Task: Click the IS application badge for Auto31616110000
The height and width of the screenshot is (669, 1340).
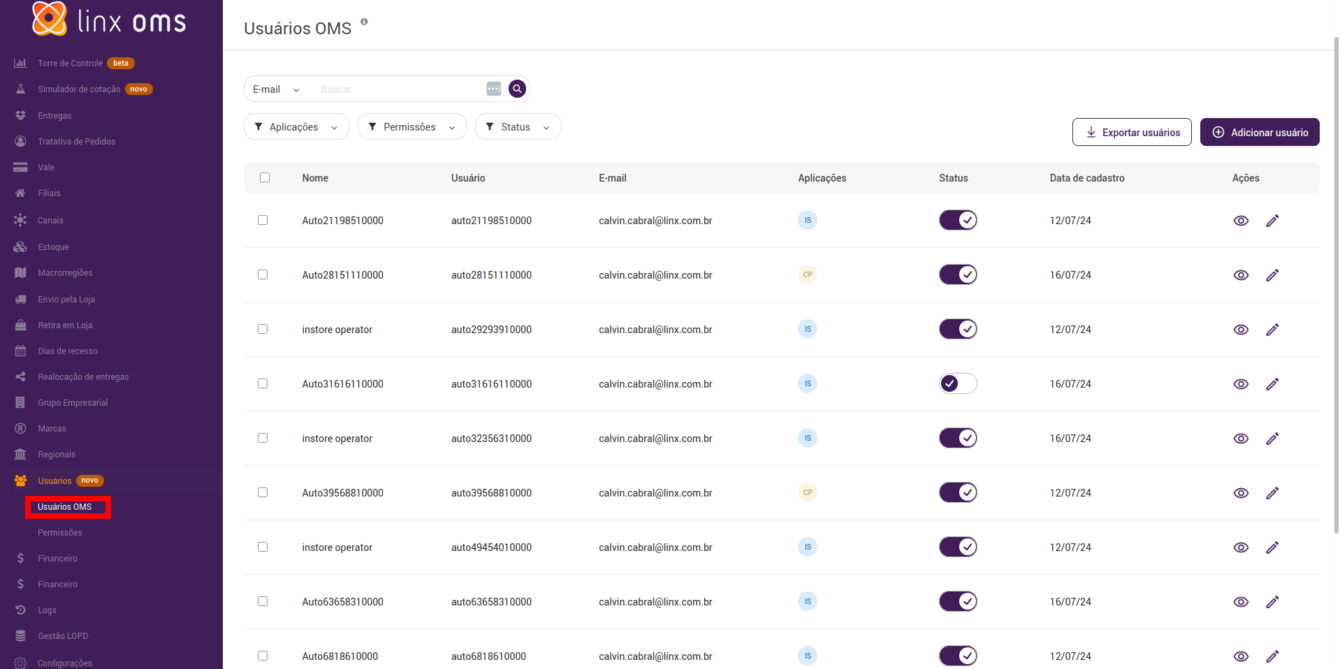Action: [808, 383]
